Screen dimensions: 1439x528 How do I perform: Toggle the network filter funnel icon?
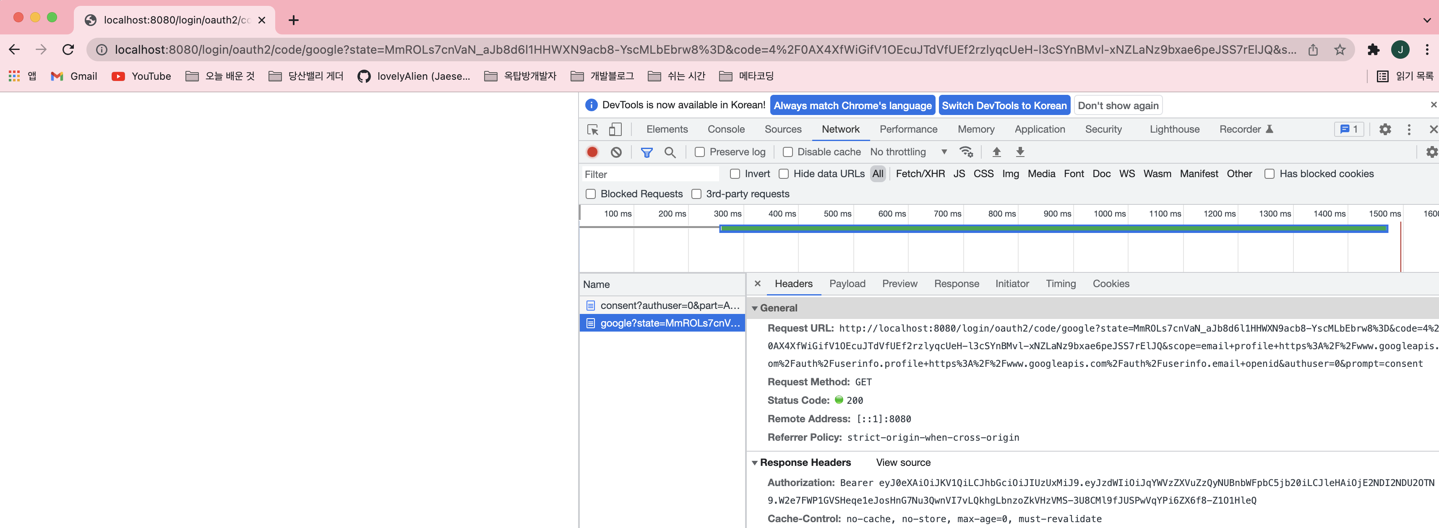647,152
